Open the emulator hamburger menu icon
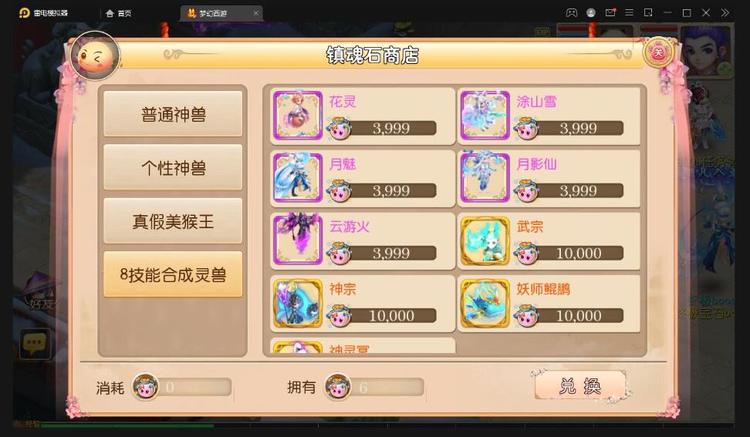The height and width of the screenshot is (437, 750). (630, 13)
